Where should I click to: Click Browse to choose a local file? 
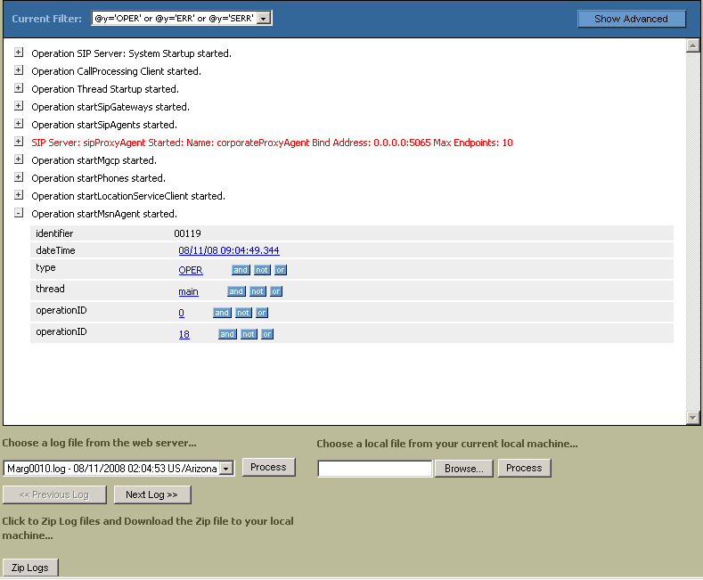tap(463, 469)
